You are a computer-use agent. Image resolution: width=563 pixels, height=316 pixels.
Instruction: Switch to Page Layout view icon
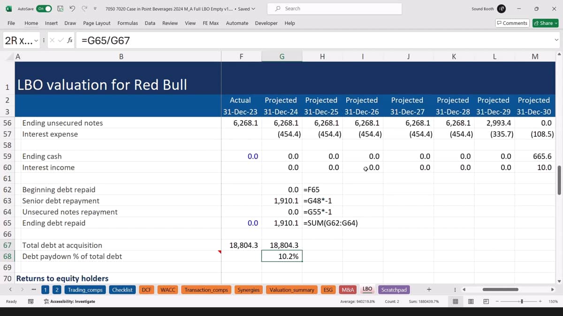click(x=471, y=301)
